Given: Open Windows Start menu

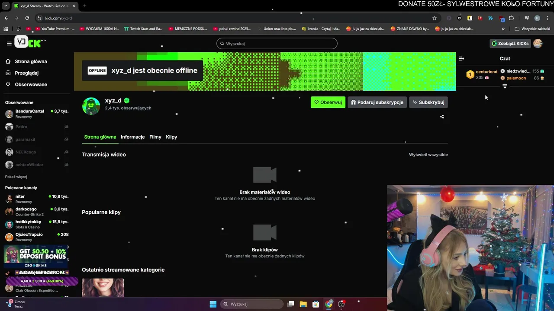Looking at the screenshot, I should pyautogui.click(x=213, y=304).
